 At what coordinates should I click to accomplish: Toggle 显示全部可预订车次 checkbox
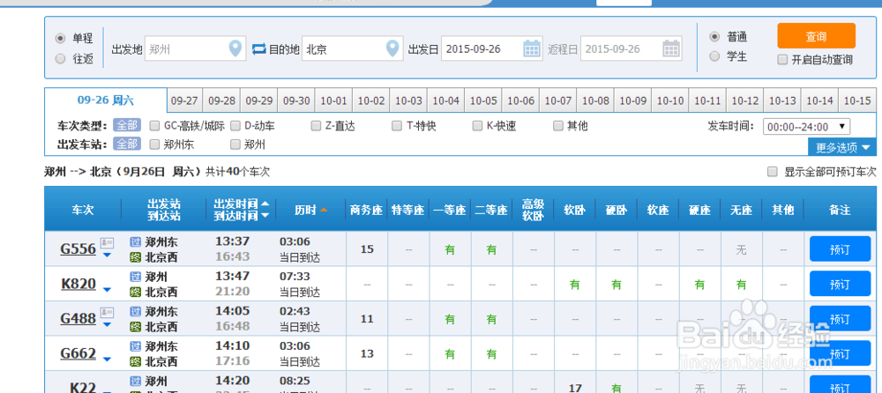pyautogui.click(x=773, y=172)
